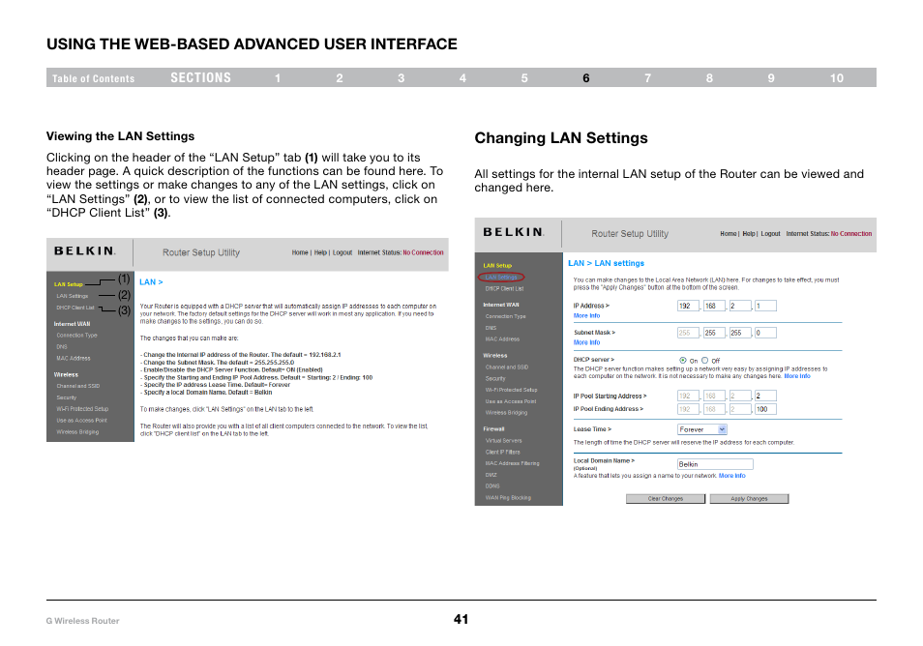Jump to section 1 in navigation bar

278,78
